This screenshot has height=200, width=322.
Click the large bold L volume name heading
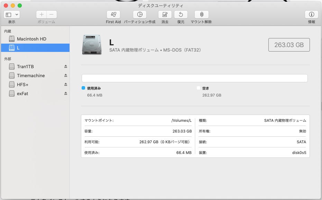tap(111, 43)
